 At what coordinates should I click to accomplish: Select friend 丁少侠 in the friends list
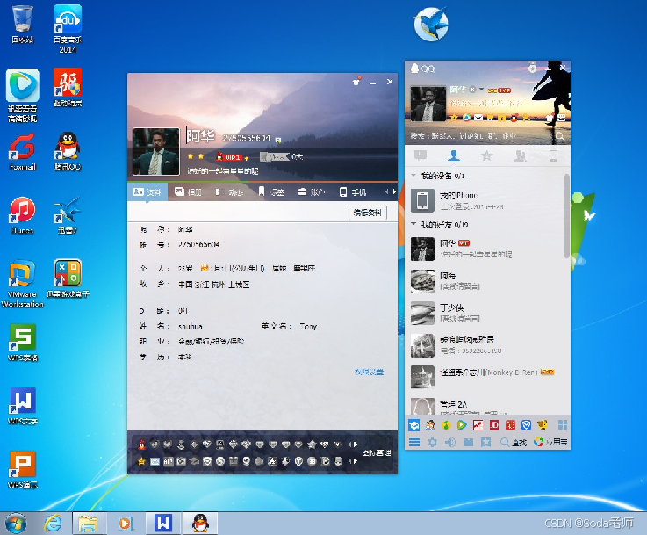coord(485,313)
